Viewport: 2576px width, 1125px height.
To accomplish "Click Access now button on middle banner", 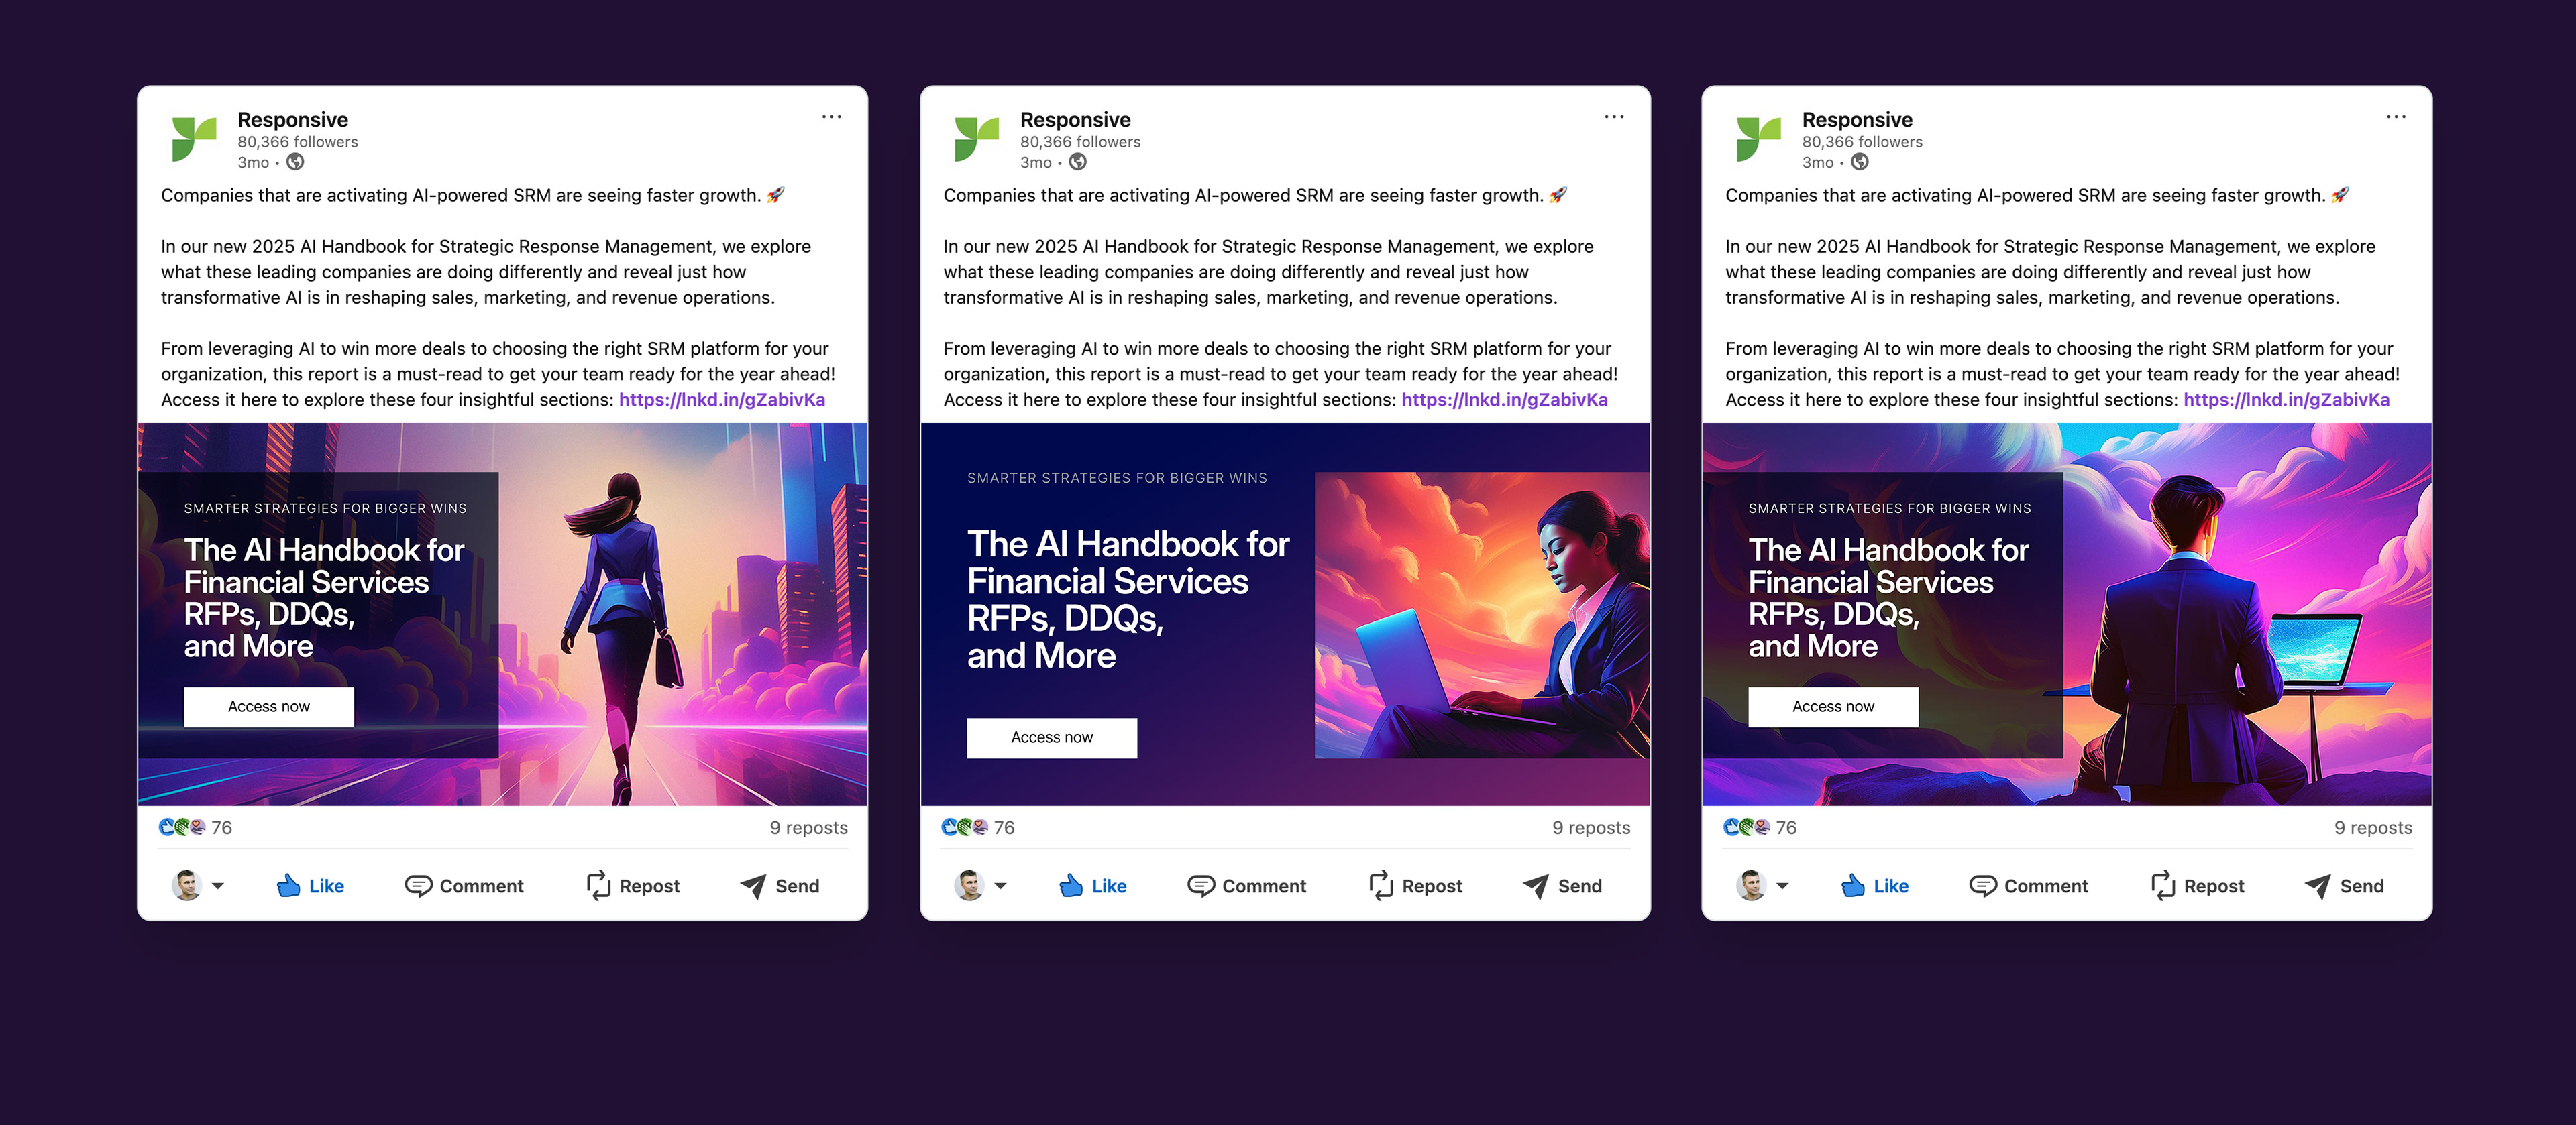I will [x=1052, y=737].
